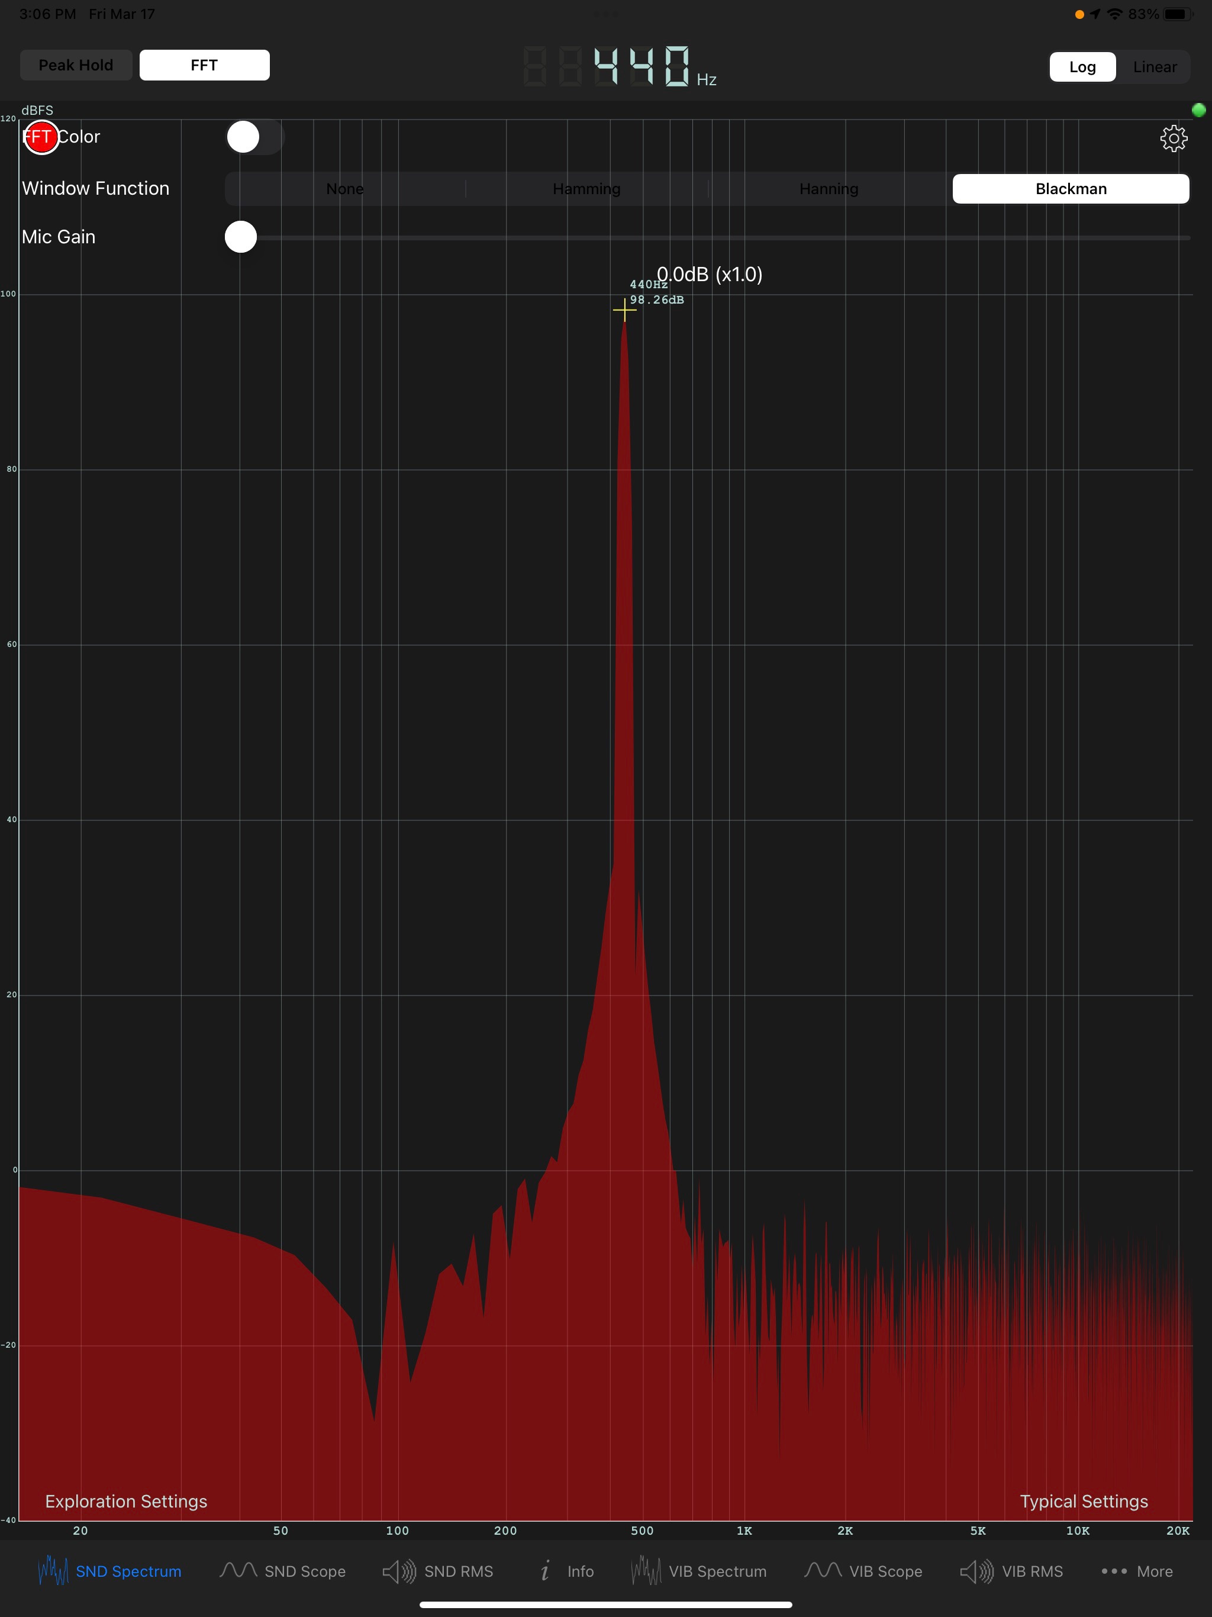The width and height of the screenshot is (1212, 1617).
Task: Select the Blackman window function
Action: (1070, 189)
